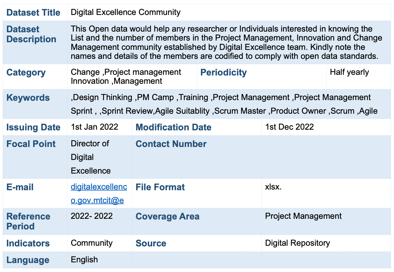
Task: Click the o.gov.mtcit@e email link line
Action: pos(97,201)
